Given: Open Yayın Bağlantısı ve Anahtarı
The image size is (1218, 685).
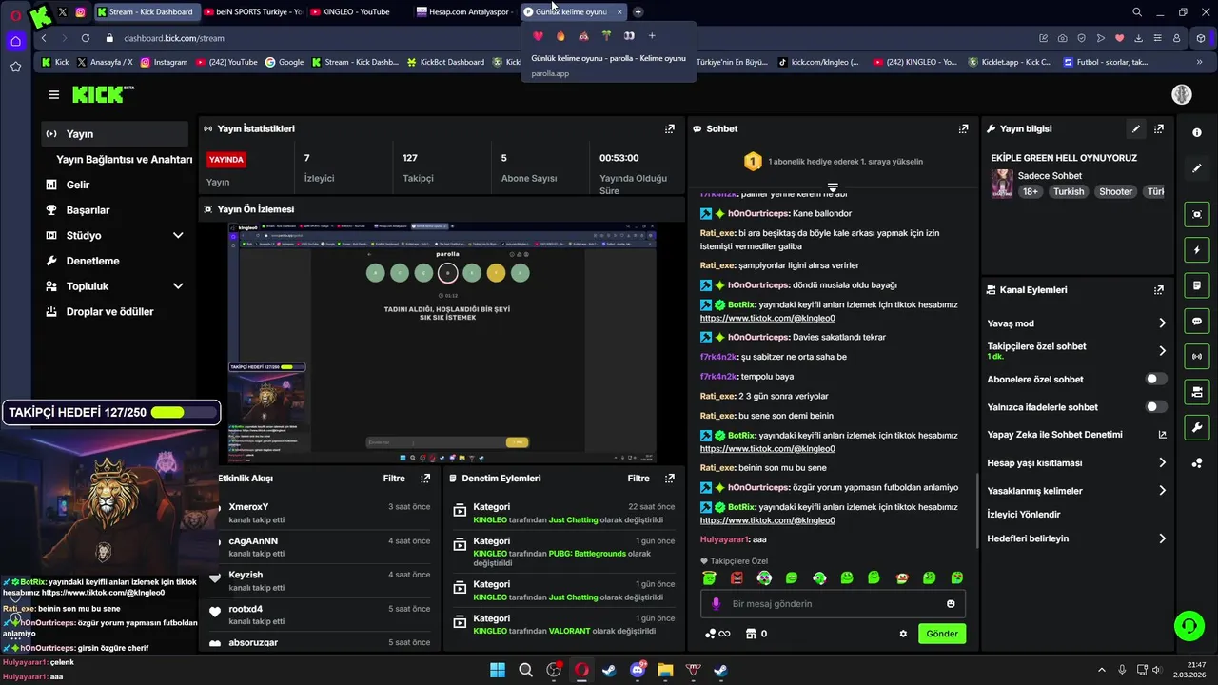Looking at the screenshot, I should [124, 160].
